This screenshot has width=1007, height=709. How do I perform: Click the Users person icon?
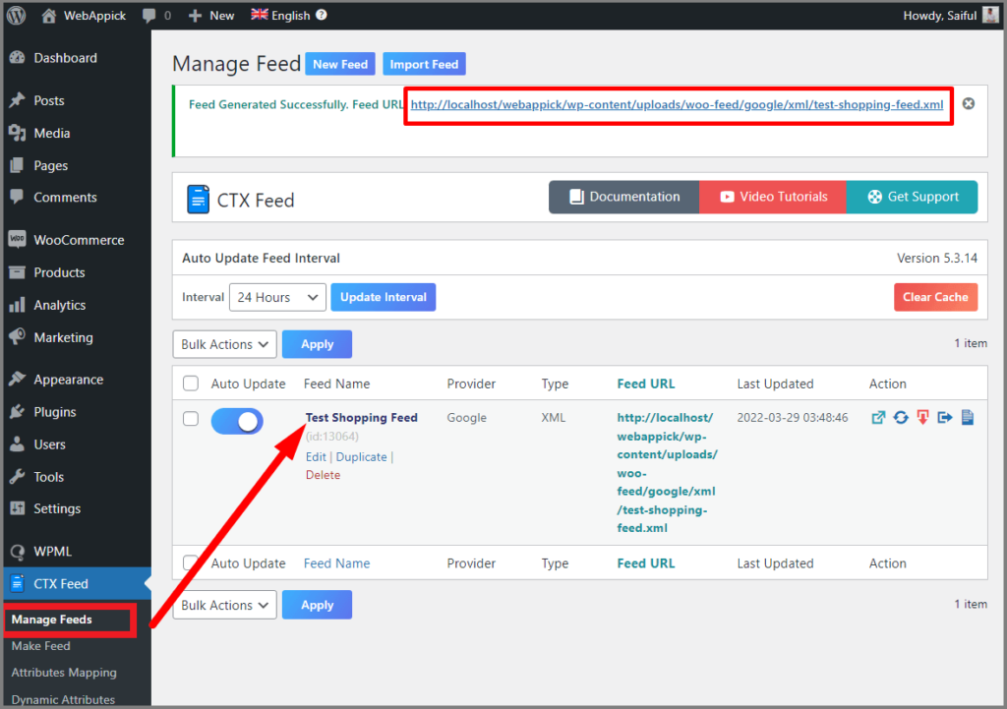pos(18,443)
